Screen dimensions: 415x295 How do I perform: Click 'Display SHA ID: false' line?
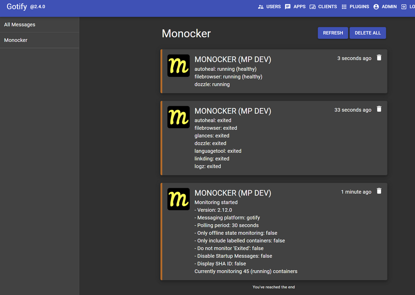[x=220, y=264]
